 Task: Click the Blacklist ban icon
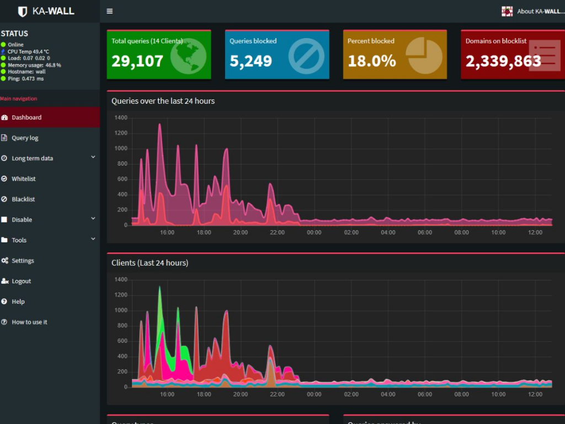(x=4, y=199)
